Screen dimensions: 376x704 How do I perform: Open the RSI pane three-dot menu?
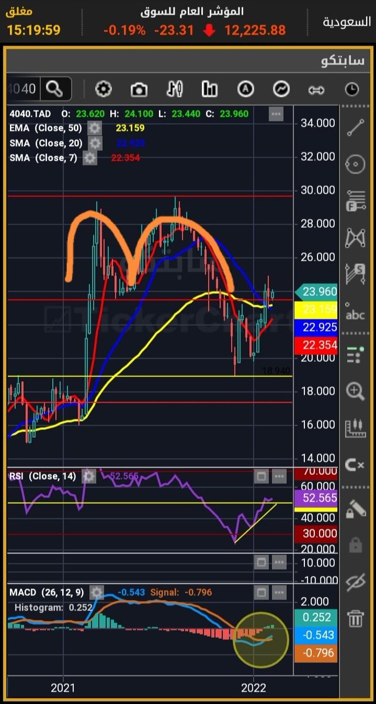pyautogui.click(x=279, y=476)
